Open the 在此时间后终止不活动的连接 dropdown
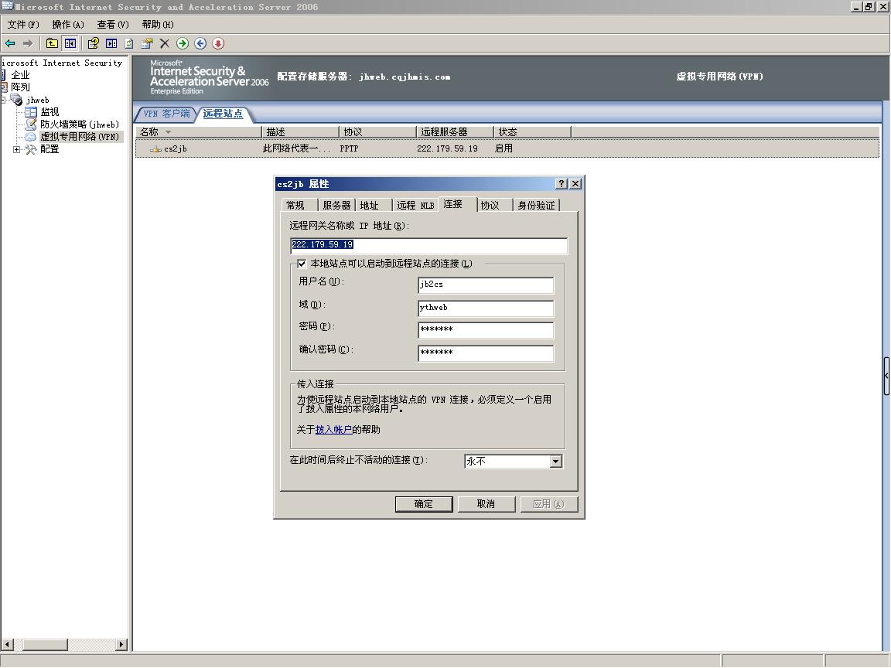The width and height of the screenshot is (891, 668). pos(556,462)
